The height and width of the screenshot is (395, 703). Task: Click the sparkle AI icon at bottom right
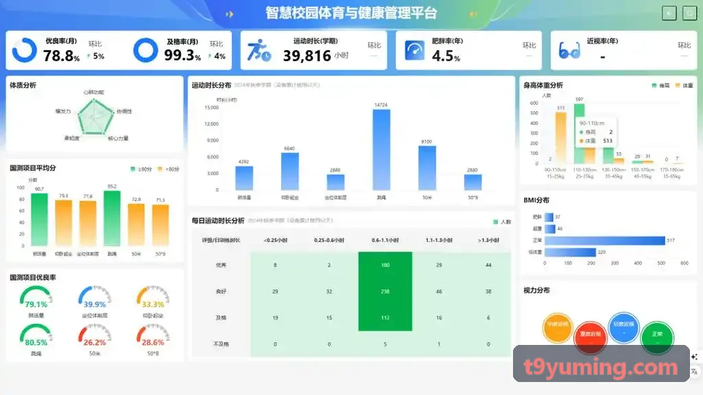click(x=695, y=357)
